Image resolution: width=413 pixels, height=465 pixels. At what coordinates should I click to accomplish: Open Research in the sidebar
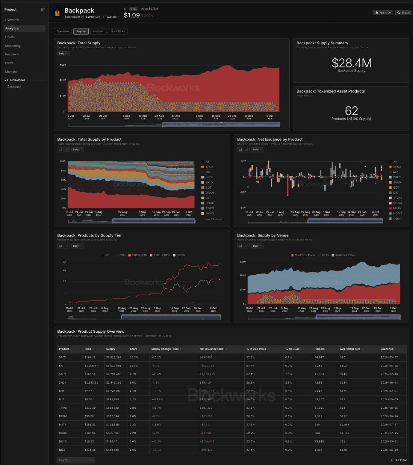click(12, 54)
